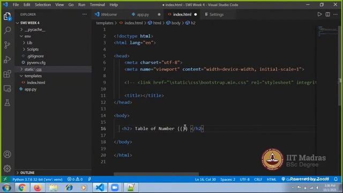Click Ln 16, Col 30 indicator
Viewport: 343px width, 193px height.
[x=205, y=179]
